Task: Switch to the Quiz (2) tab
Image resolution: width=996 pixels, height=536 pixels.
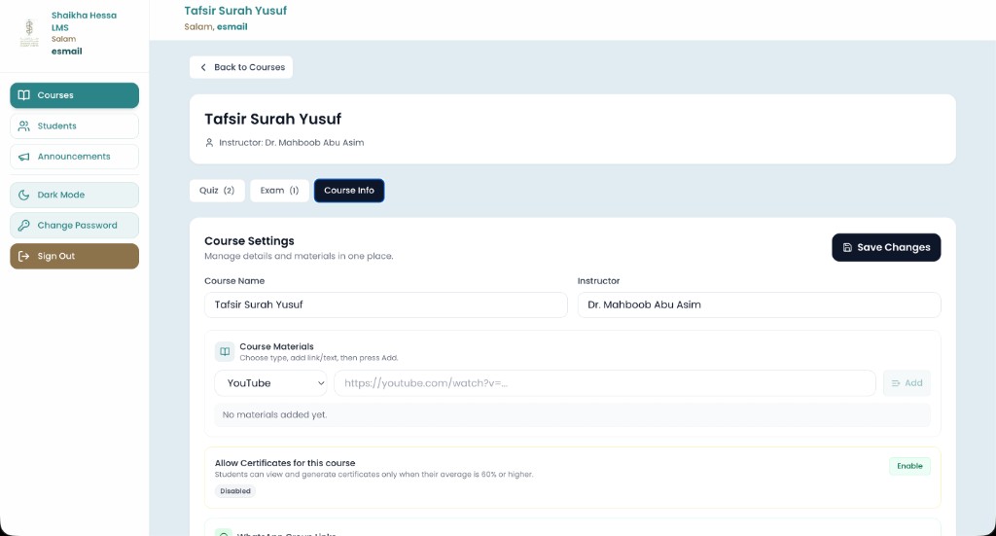Action: pyautogui.click(x=217, y=191)
